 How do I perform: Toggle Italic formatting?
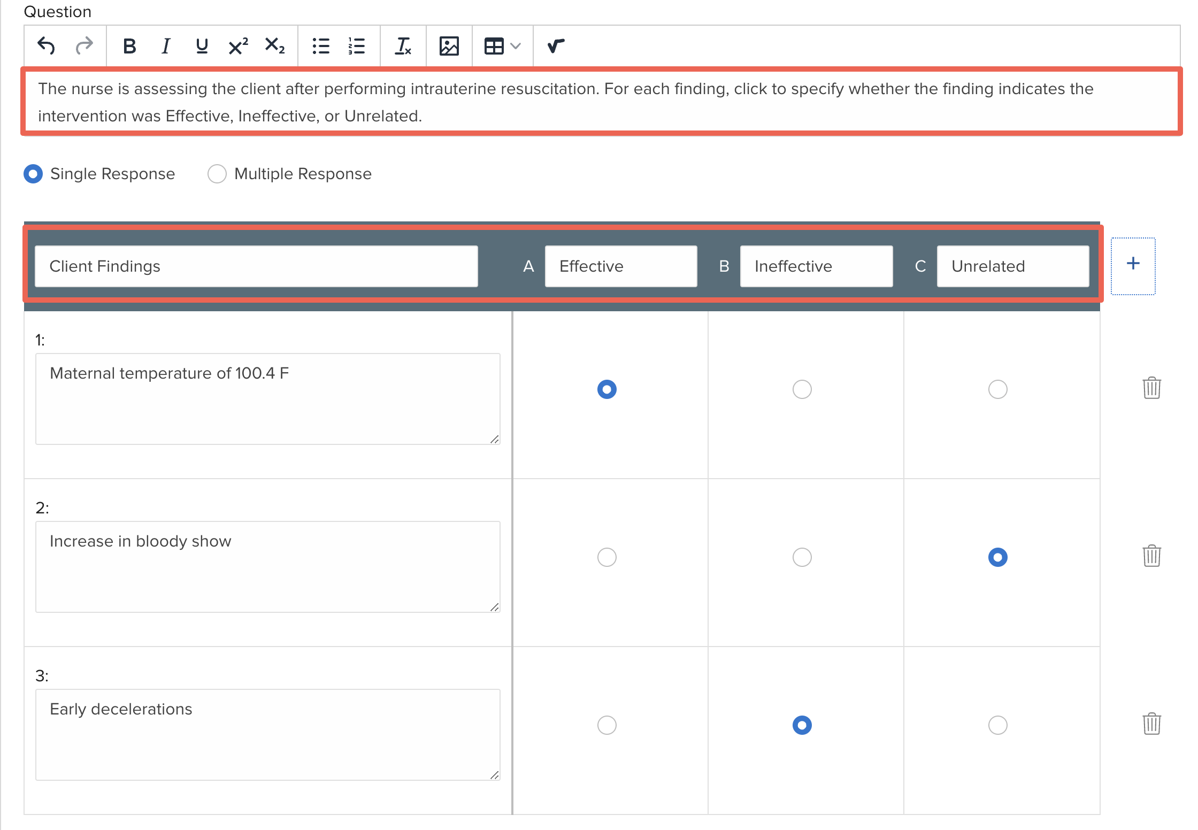coord(165,46)
